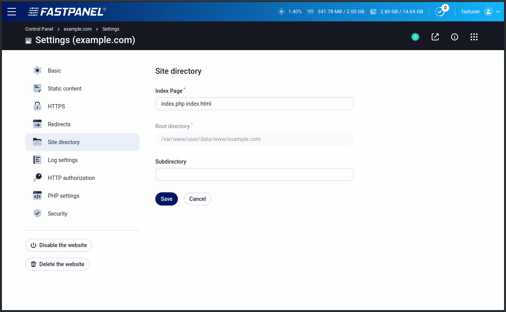Go to Static content settings
506x312 pixels.
[83, 89]
